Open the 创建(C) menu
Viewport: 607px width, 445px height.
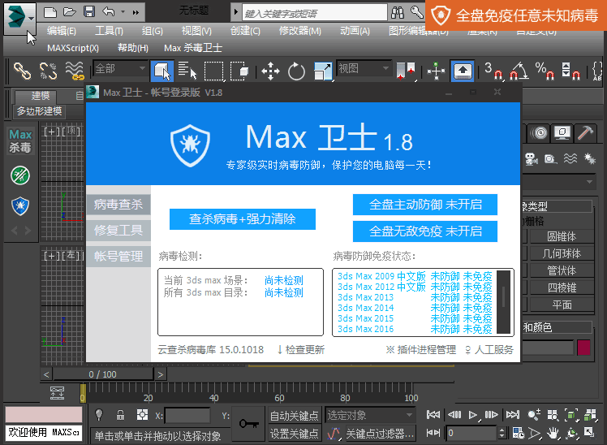click(245, 31)
